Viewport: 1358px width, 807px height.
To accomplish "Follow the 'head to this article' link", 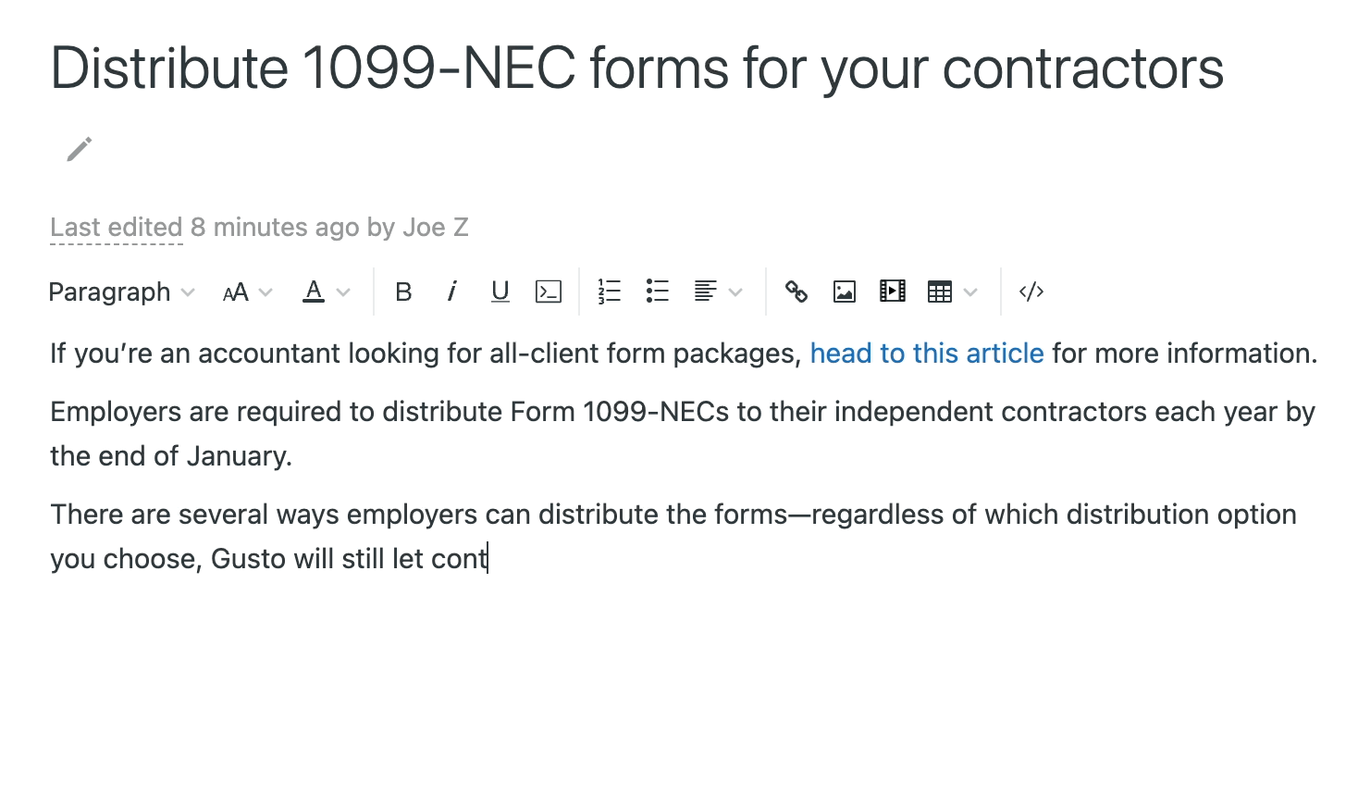I will 927,353.
